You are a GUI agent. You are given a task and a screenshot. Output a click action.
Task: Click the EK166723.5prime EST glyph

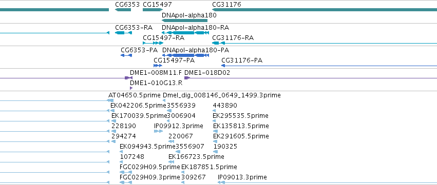(x=172, y=162)
